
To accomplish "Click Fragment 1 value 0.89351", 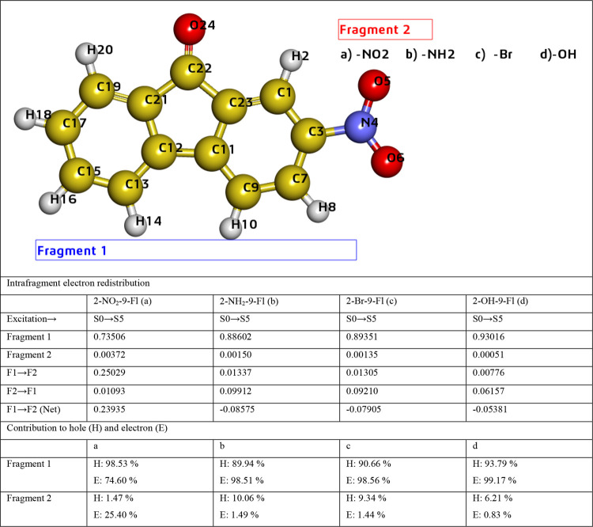I will tap(362, 336).
